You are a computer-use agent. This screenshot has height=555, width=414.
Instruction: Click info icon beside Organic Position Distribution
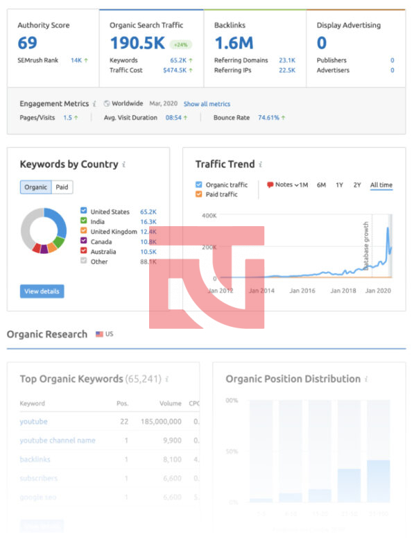(x=366, y=379)
